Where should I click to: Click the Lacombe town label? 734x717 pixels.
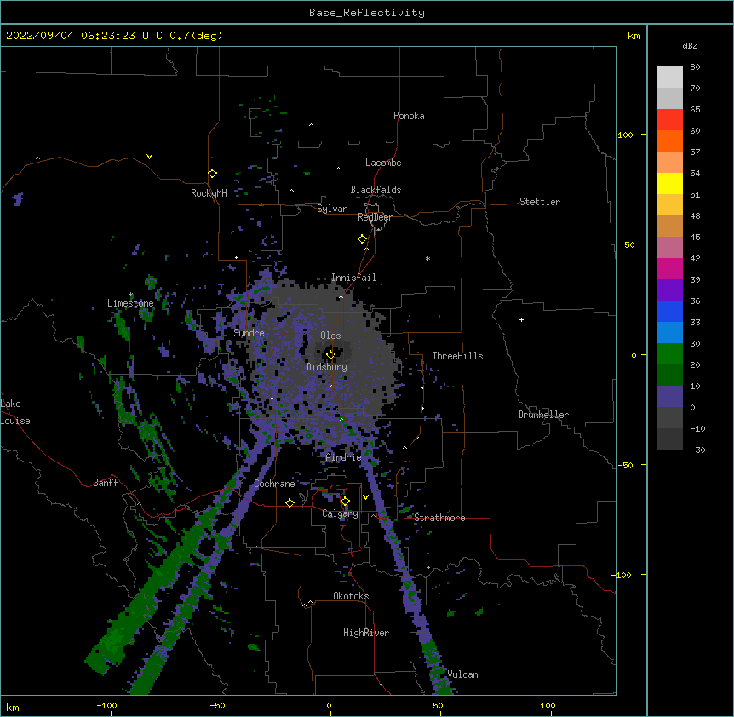(383, 163)
